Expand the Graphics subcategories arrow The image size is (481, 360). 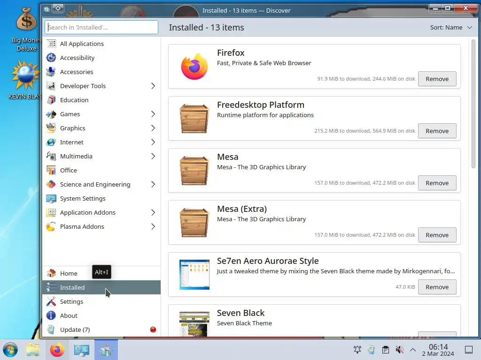click(x=153, y=128)
